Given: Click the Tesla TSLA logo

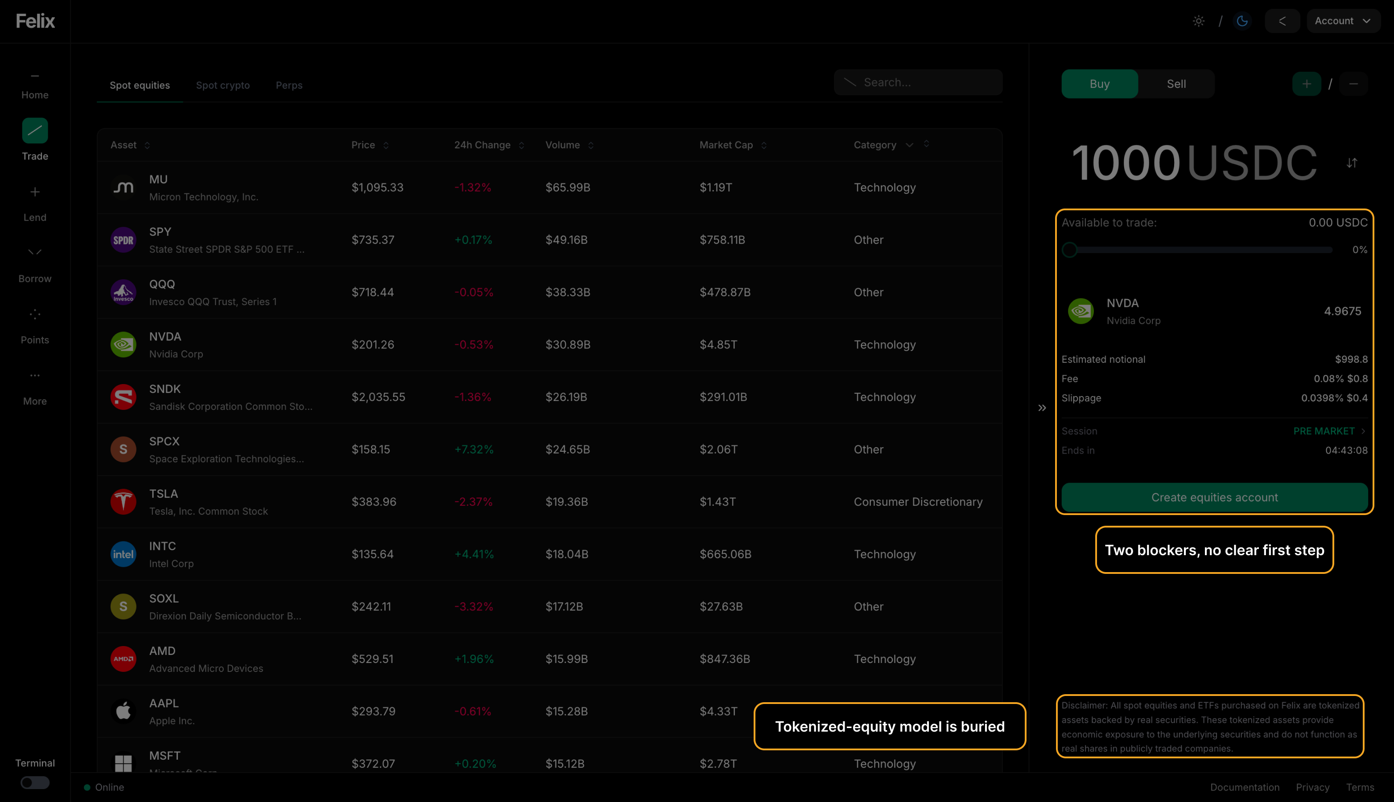Looking at the screenshot, I should click(x=124, y=501).
